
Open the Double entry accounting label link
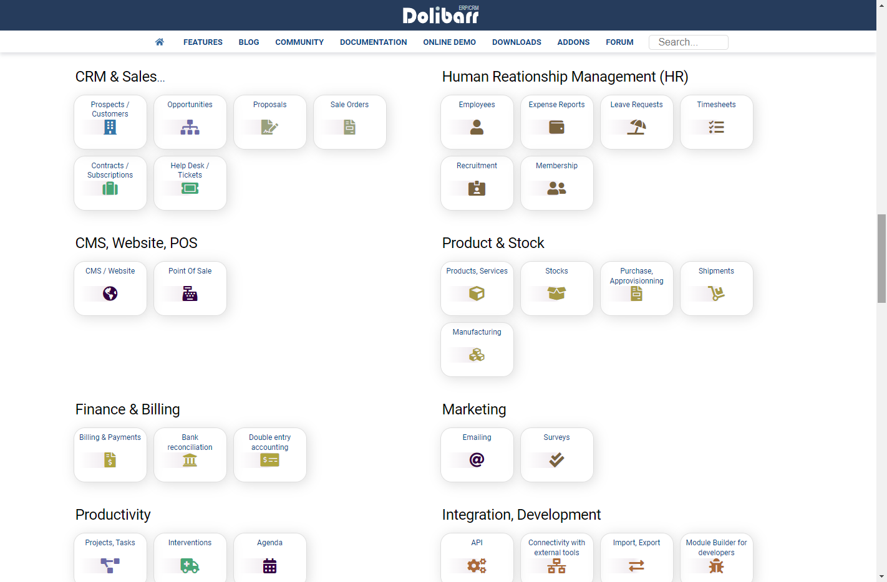point(270,442)
